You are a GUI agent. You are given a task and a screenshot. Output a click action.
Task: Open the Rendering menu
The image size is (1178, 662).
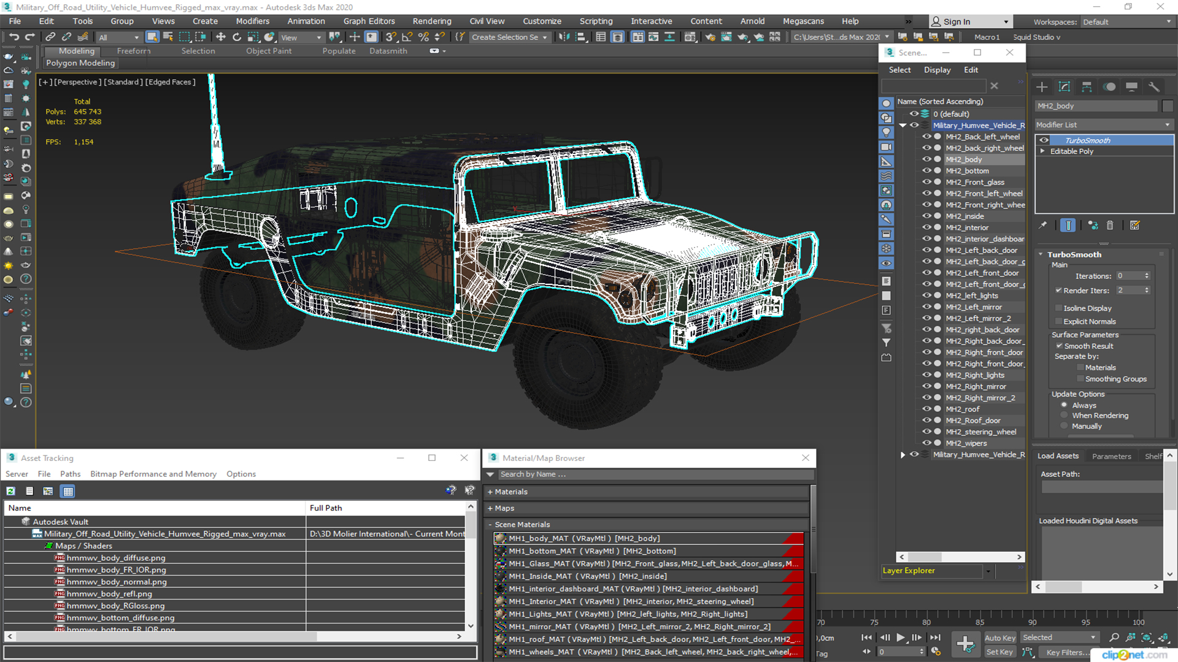pyautogui.click(x=431, y=21)
